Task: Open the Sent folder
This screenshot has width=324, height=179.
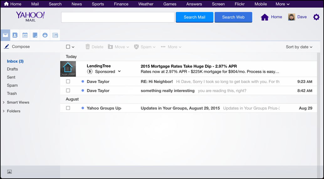Action: [x=11, y=77]
